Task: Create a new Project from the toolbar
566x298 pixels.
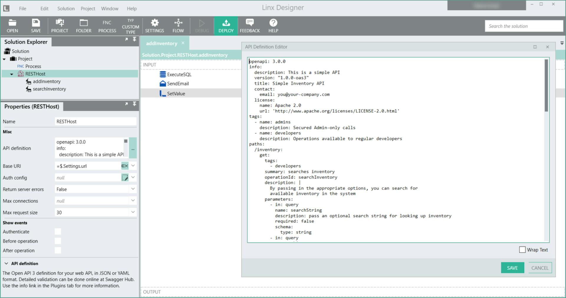Action: click(x=60, y=25)
